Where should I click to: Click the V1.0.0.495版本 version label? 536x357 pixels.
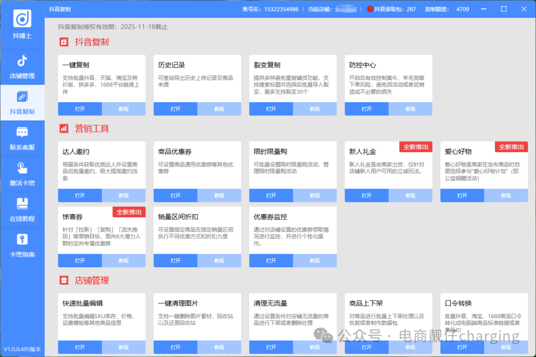pyautogui.click(x=22, y=349)
